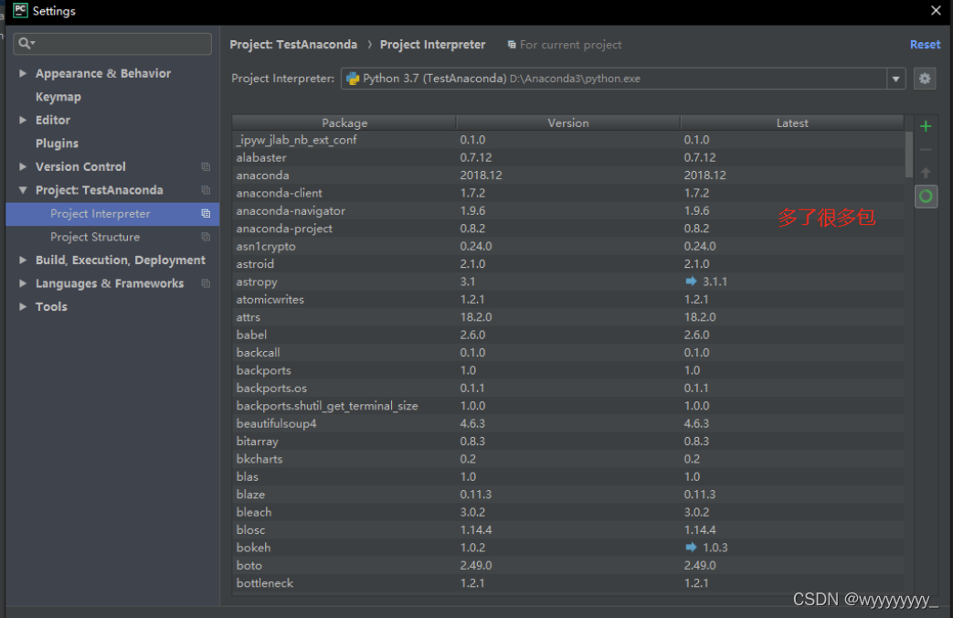Select the bitarray package row
The image size is (953, 618).
[568, 441]
